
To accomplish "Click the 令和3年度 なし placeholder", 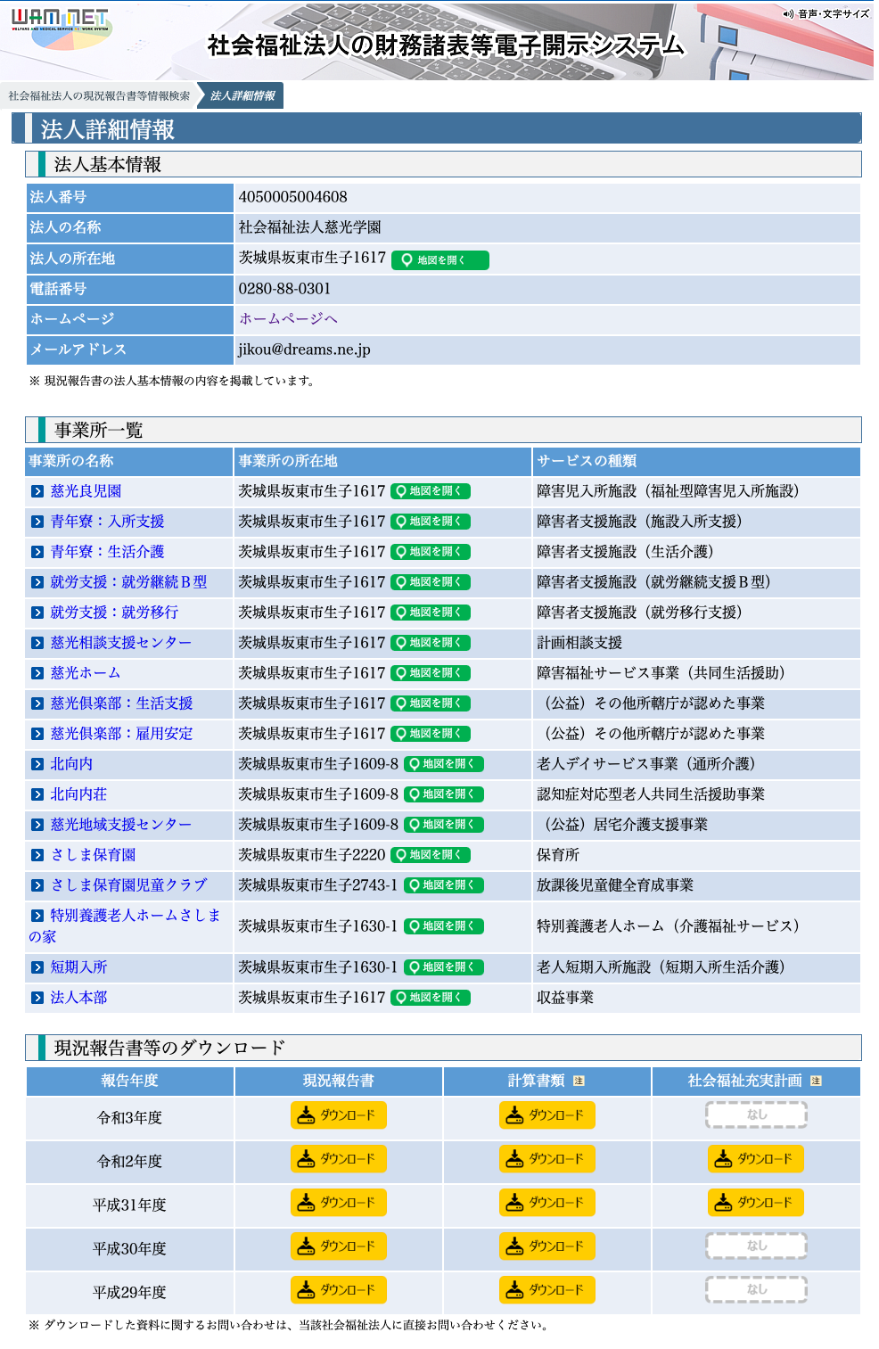I will [x=756, y=1115].
